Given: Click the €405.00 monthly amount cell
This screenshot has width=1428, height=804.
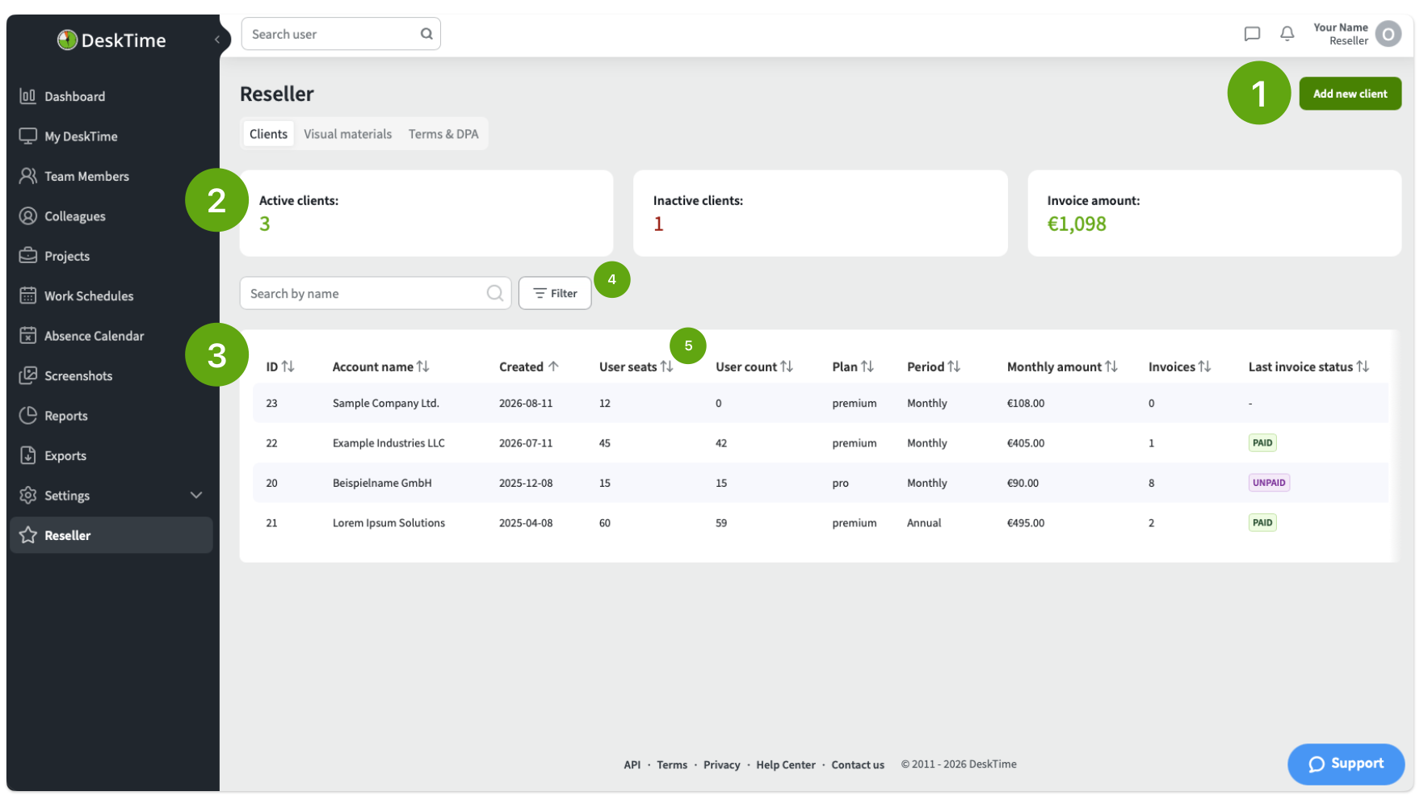Looking at the screenshot, I should point(1026,442).
